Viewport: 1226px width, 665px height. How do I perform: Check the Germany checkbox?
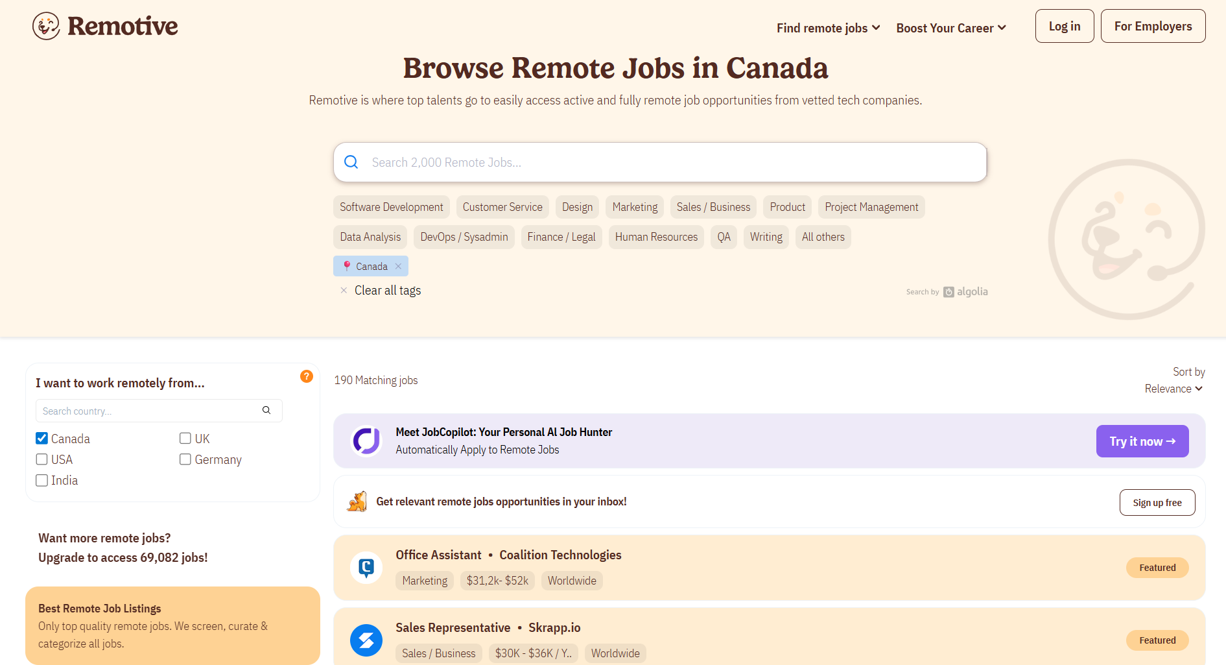[185, 459]
